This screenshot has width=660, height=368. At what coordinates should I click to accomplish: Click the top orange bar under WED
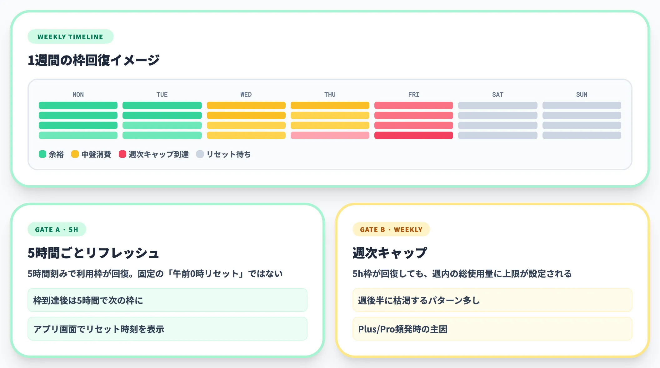tap(246, 105)
